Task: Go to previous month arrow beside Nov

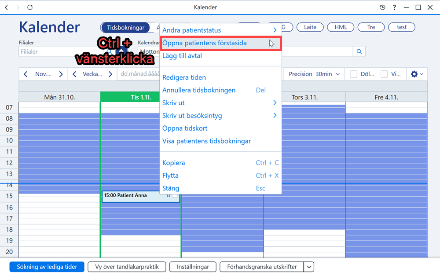Action: click(26, 74)
